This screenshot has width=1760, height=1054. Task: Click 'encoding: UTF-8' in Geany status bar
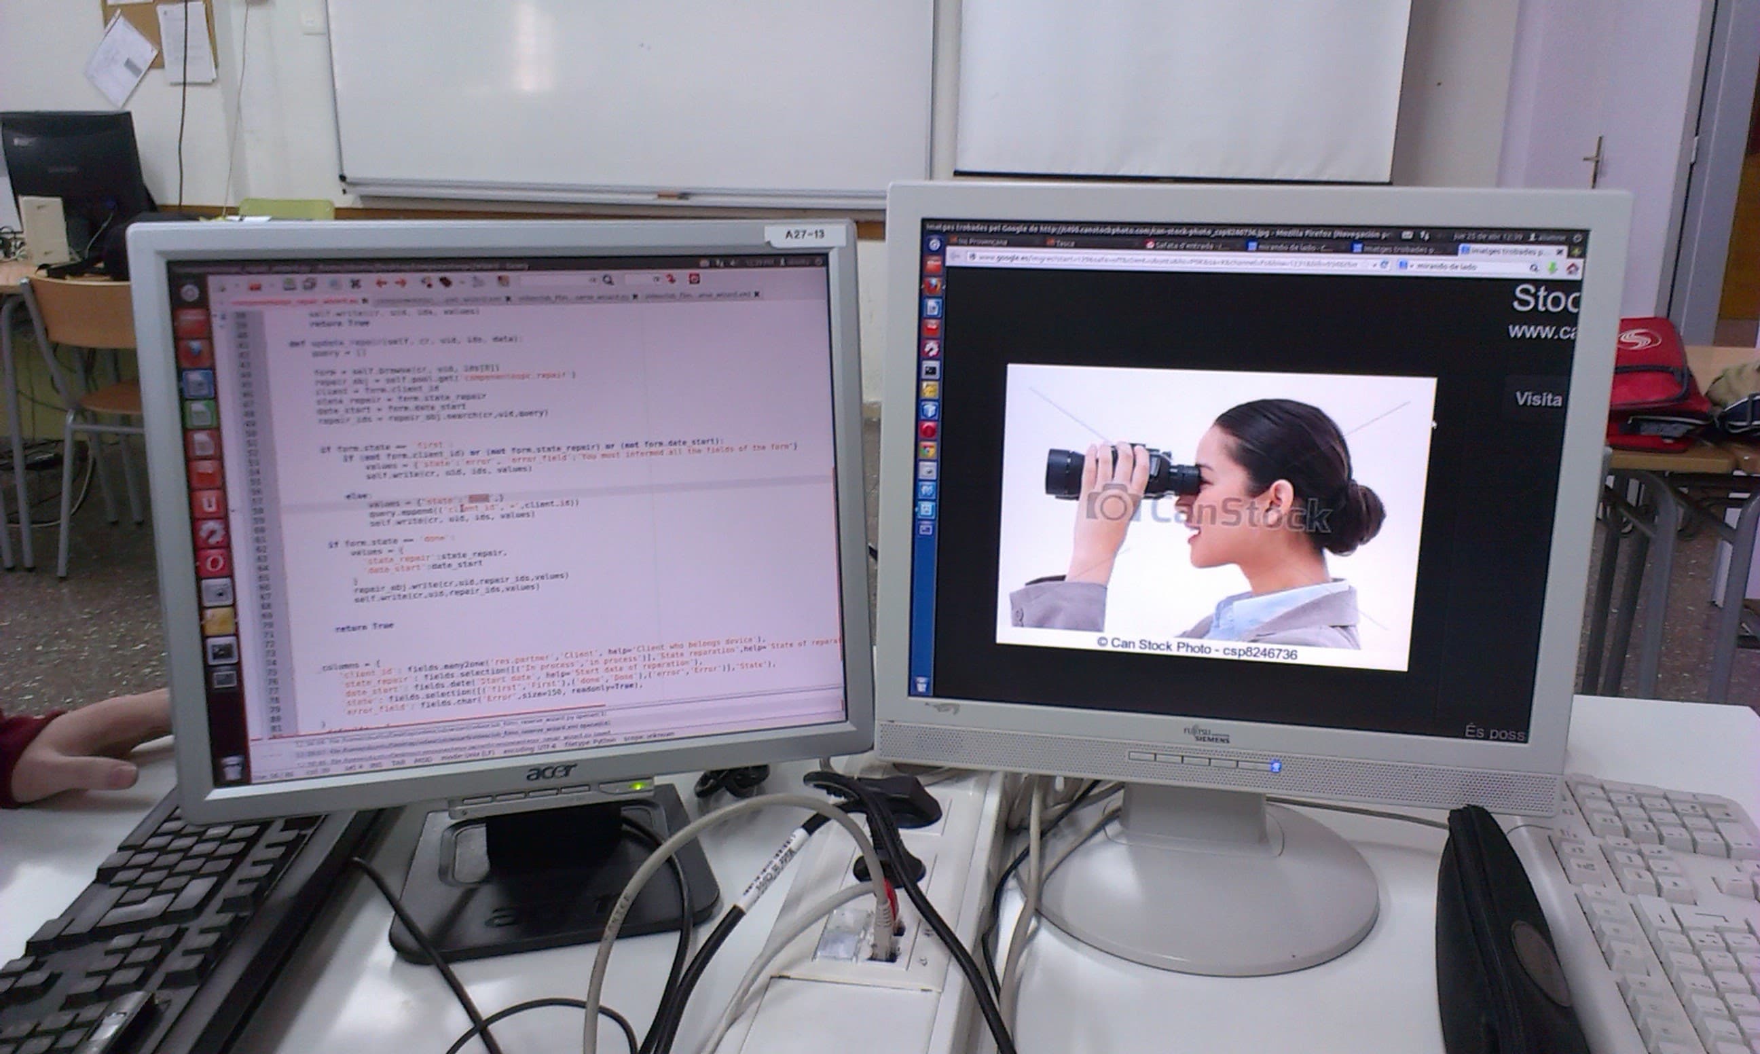coord(530,749)
